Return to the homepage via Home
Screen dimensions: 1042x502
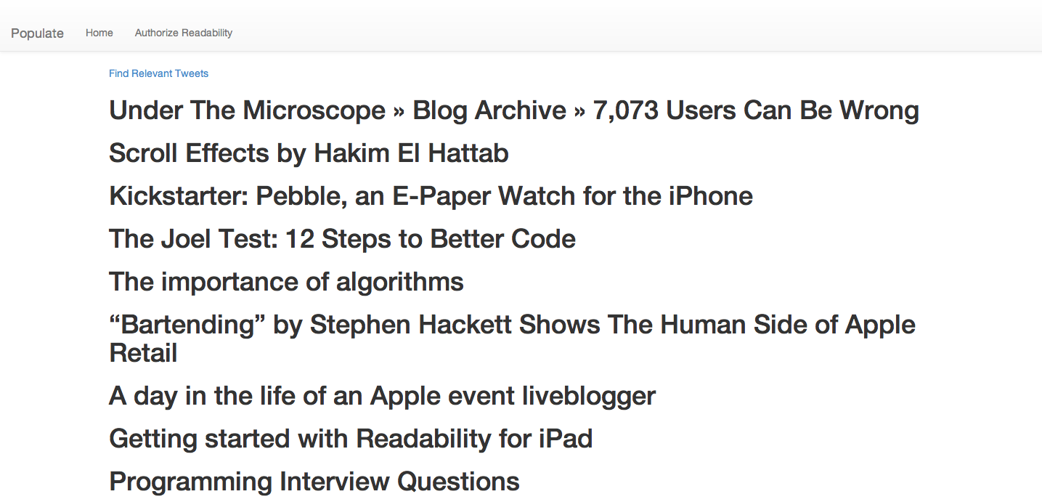pos(99,33)
